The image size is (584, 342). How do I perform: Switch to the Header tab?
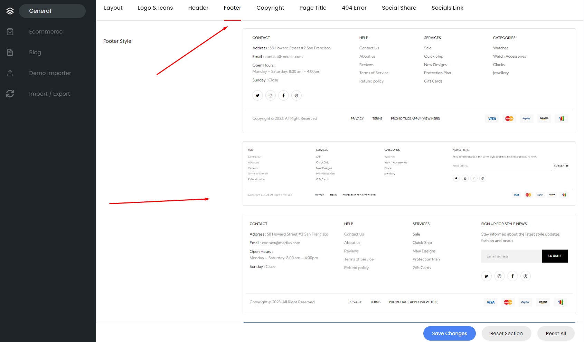click(x=198, y=8)
